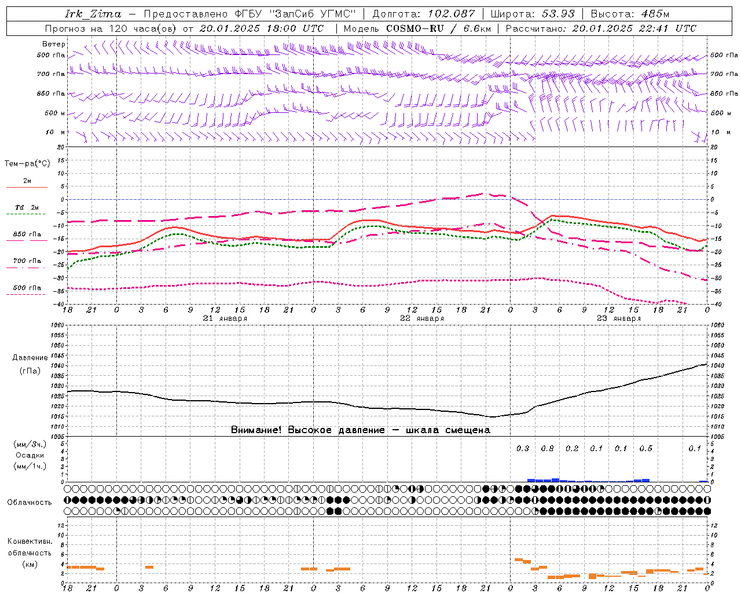Click the Ветер panel label
The width and height of the screenshot is (741, 593).
pos(54,44)
